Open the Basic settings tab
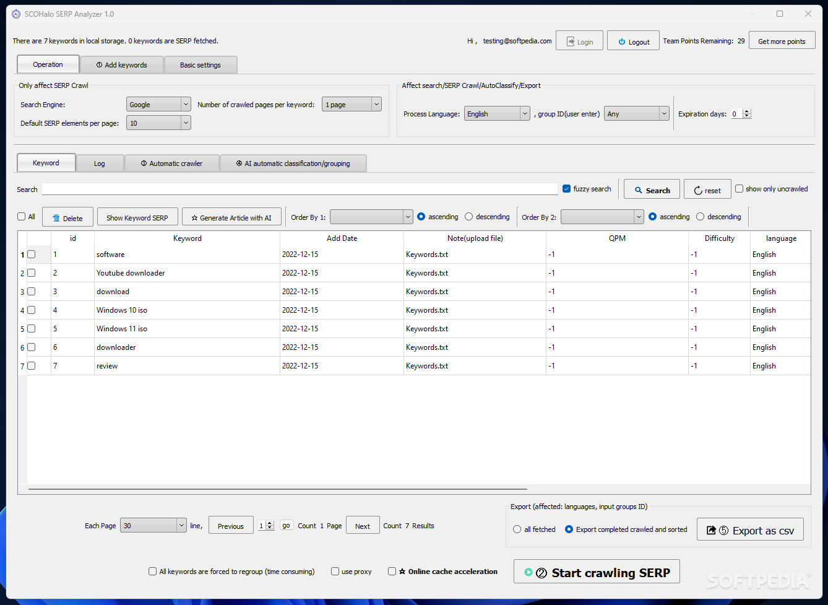828x605 pixels. point(201,65)
